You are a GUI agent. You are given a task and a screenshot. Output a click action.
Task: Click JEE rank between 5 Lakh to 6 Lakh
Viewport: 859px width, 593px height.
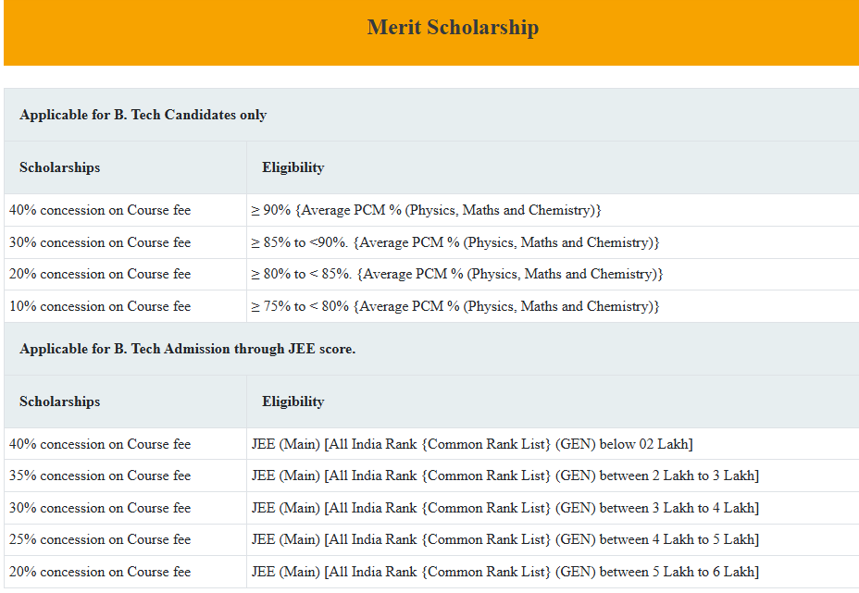[x=504, y=572]
